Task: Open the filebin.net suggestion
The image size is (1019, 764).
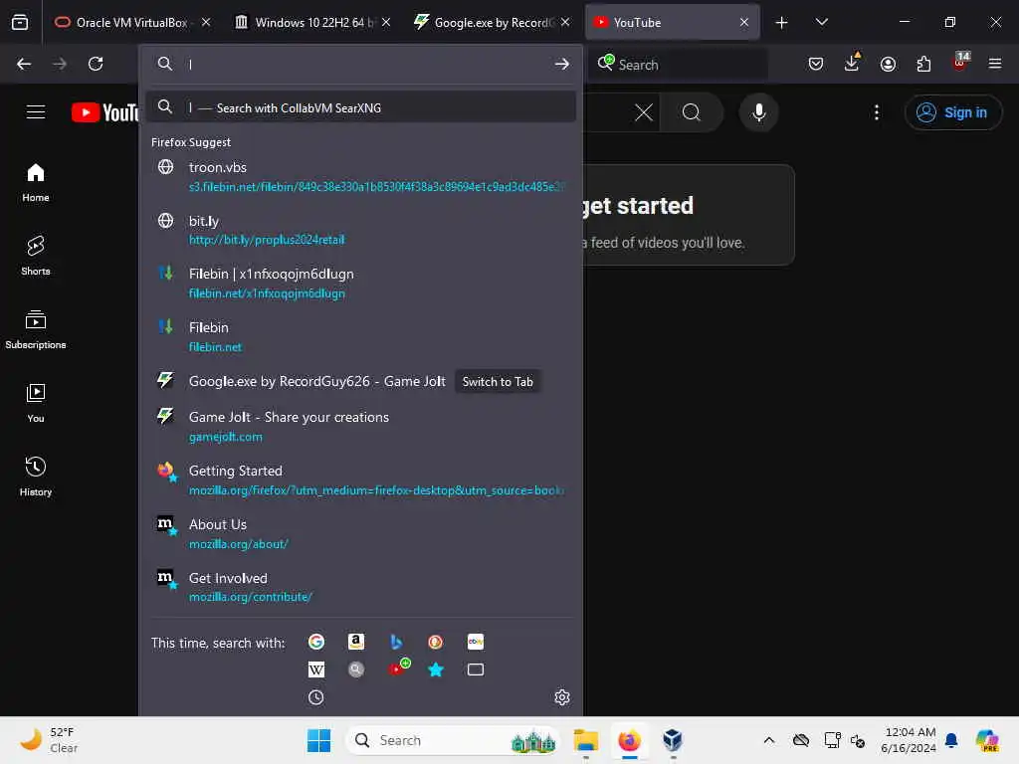Action: pos(360,336)
